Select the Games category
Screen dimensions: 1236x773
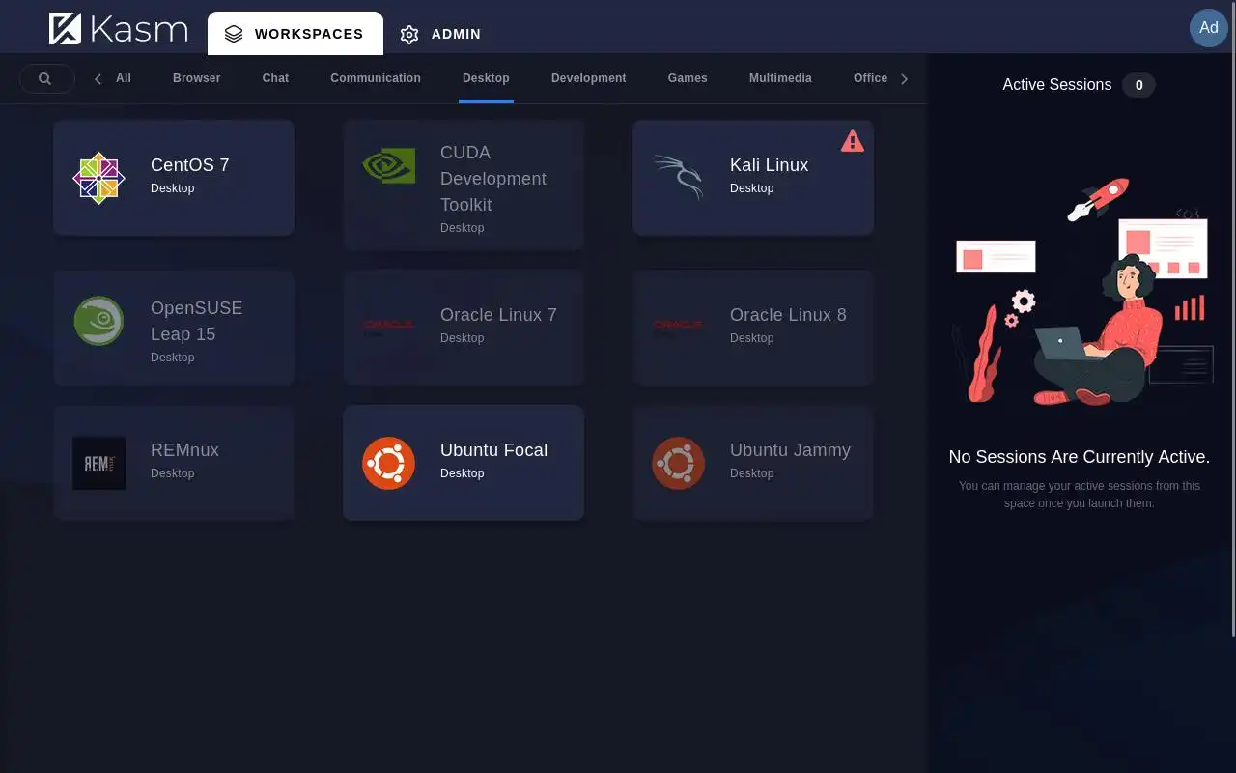[688, 78]
